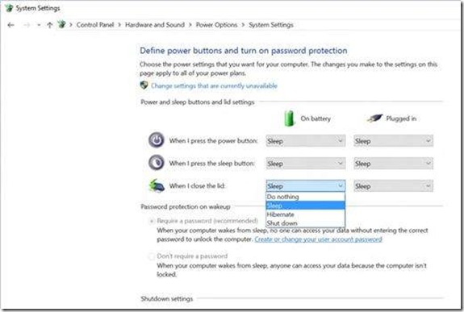Click Change settings that are currently unavailable
The height and width of the screenshot is (312, 464).
214,85
